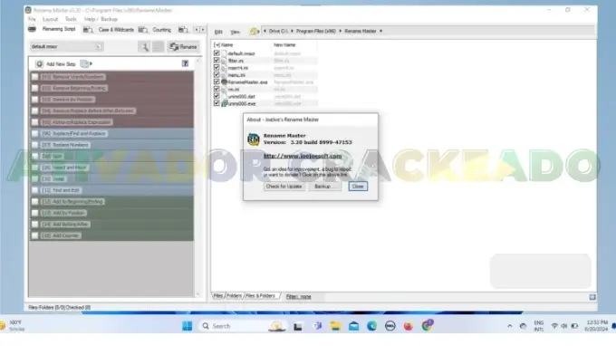Click the folder-up icon beside View
Image resolution: width=616 pixels, height=346 pixels.
click(254, 31)
